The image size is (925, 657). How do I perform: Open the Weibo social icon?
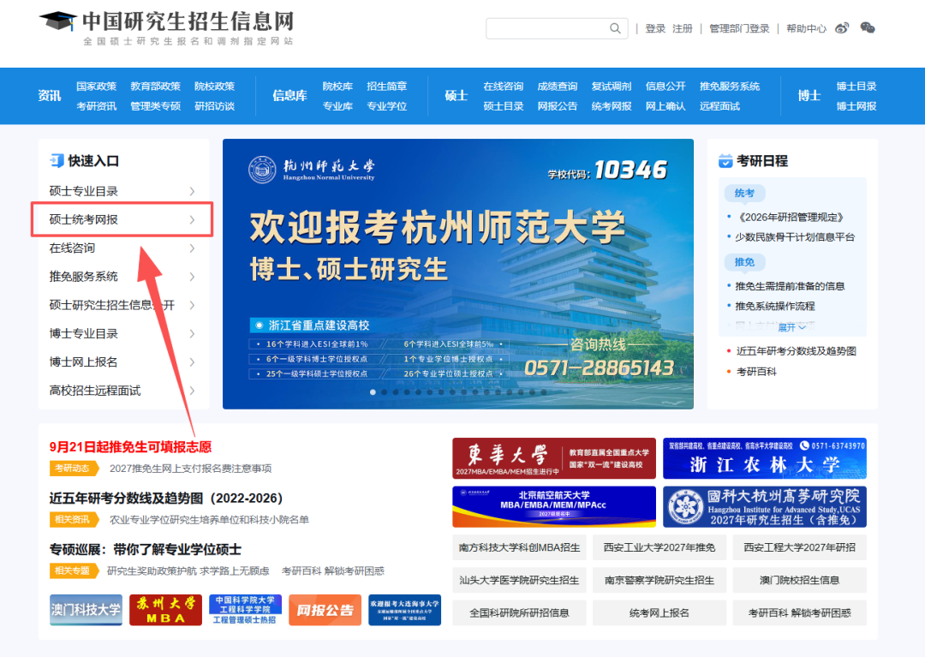coord(842,28)
